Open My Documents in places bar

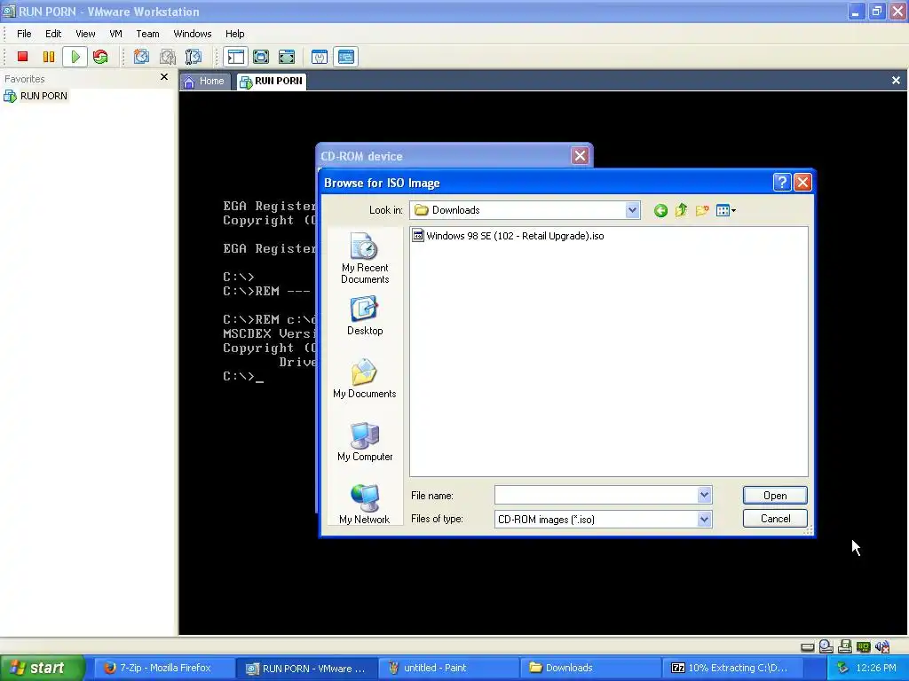coord(365,379)
